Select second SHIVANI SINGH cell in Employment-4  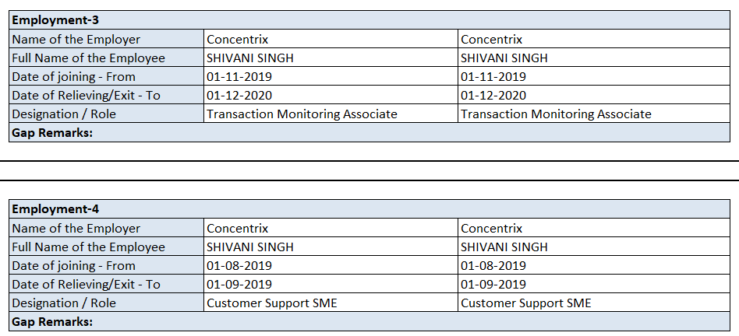tap(504, 247)
